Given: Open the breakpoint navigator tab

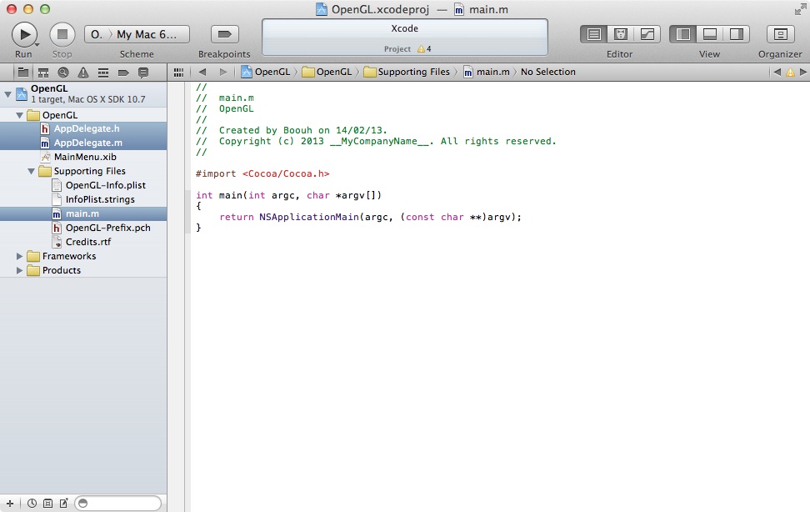Looking at the screenshot, I should click(123, 73).
